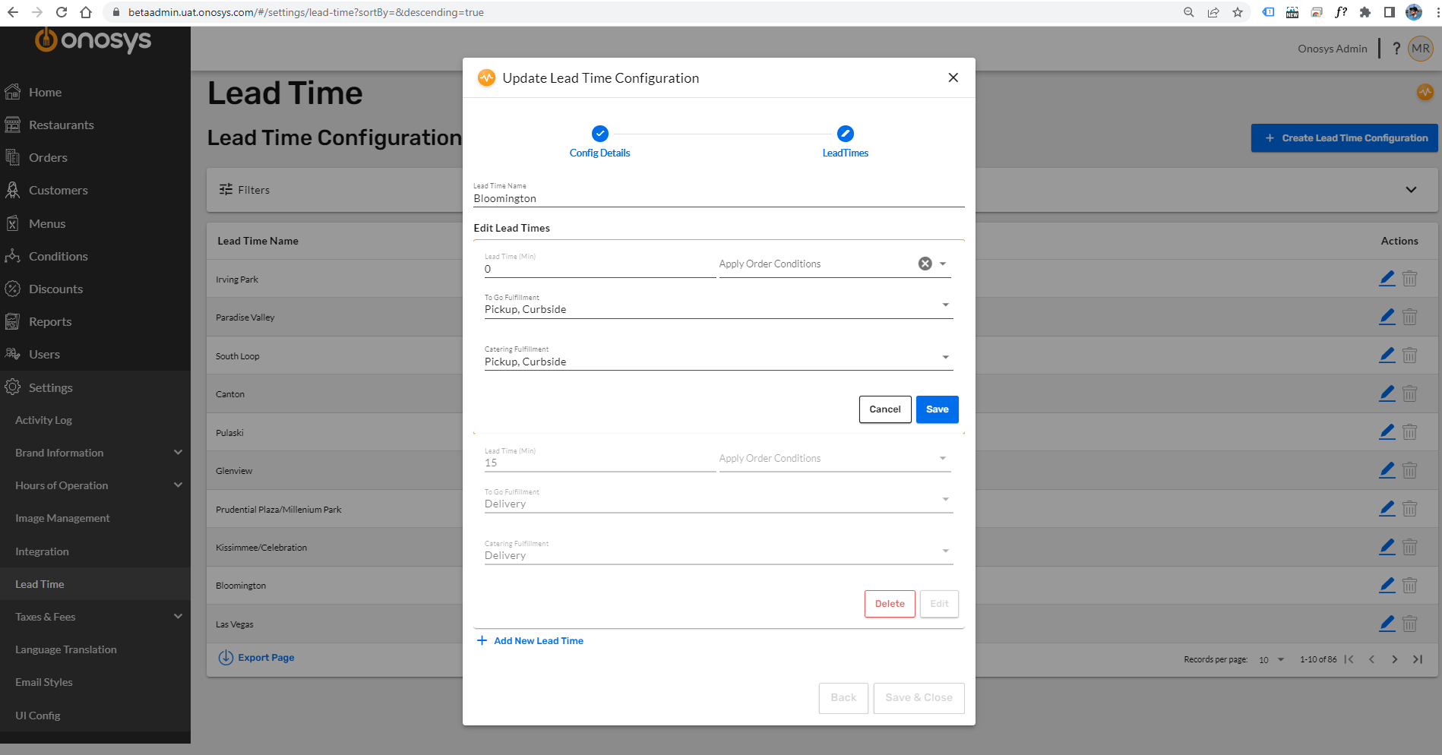1442x755 pixels.
Task: Expand the Taxes & Fees section
Action: tap(45, 616)
